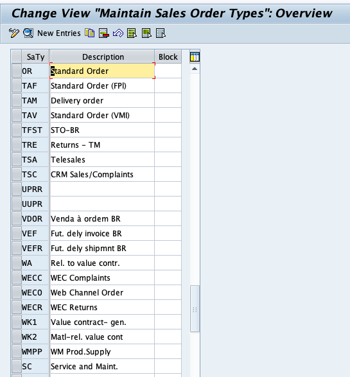The width and height of the screenshot is (350, 377).
Task: Click the CRM Sales/Complaints cell
Action: [102, 174]
